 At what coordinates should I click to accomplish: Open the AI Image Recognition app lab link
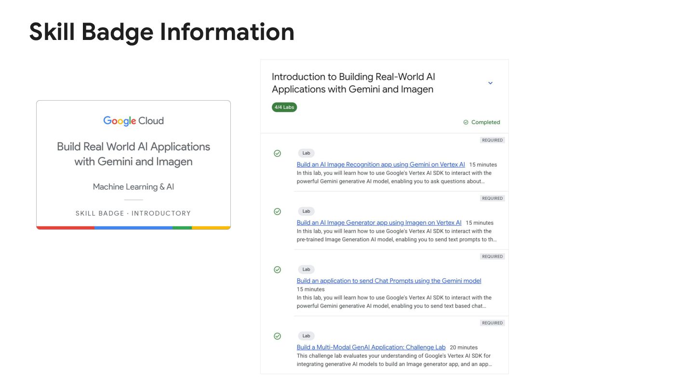tap(381, 165)
